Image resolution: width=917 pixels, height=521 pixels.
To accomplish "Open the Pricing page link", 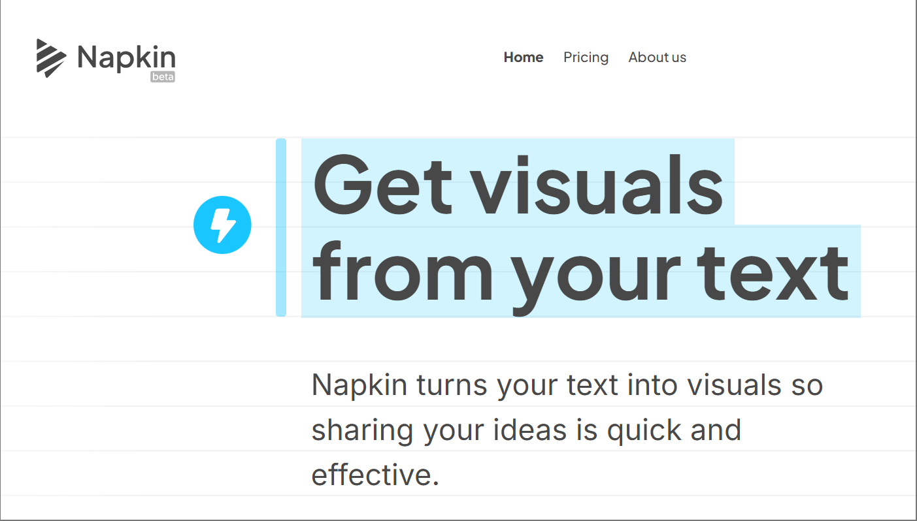I will (x=586, y=57).
